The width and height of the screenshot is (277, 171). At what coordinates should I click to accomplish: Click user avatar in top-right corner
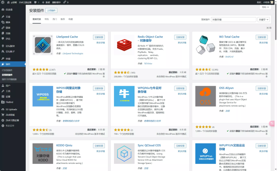(x=273, y=2)
